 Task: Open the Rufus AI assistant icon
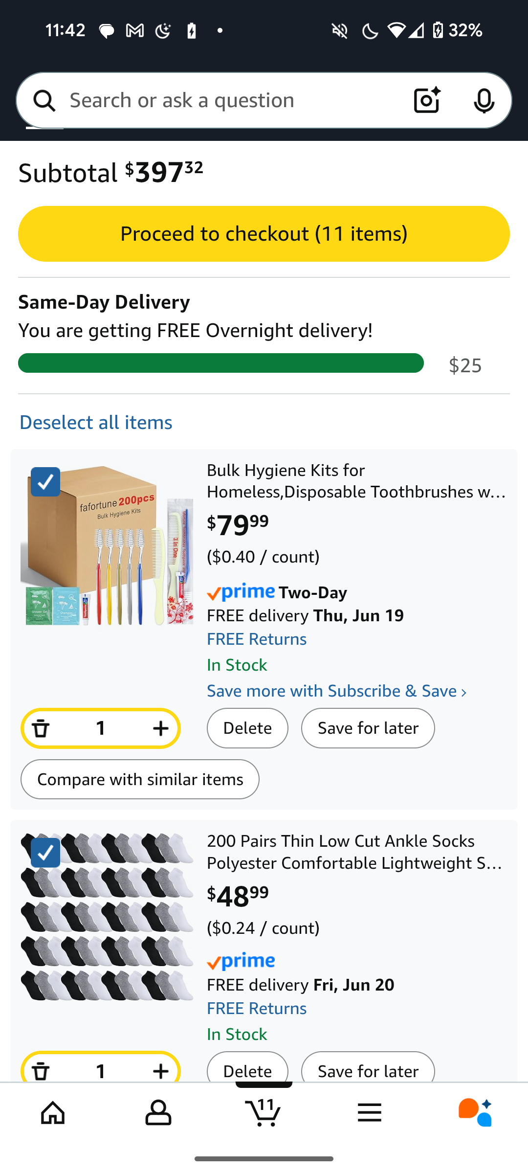[x=475, y=1112]
